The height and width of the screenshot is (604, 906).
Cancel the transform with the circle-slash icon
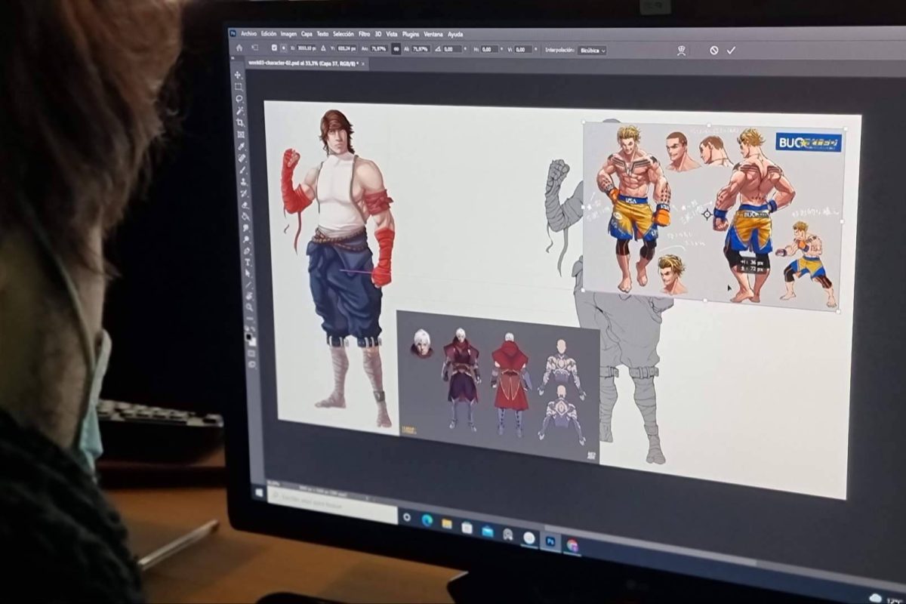(x=713, y=51)
